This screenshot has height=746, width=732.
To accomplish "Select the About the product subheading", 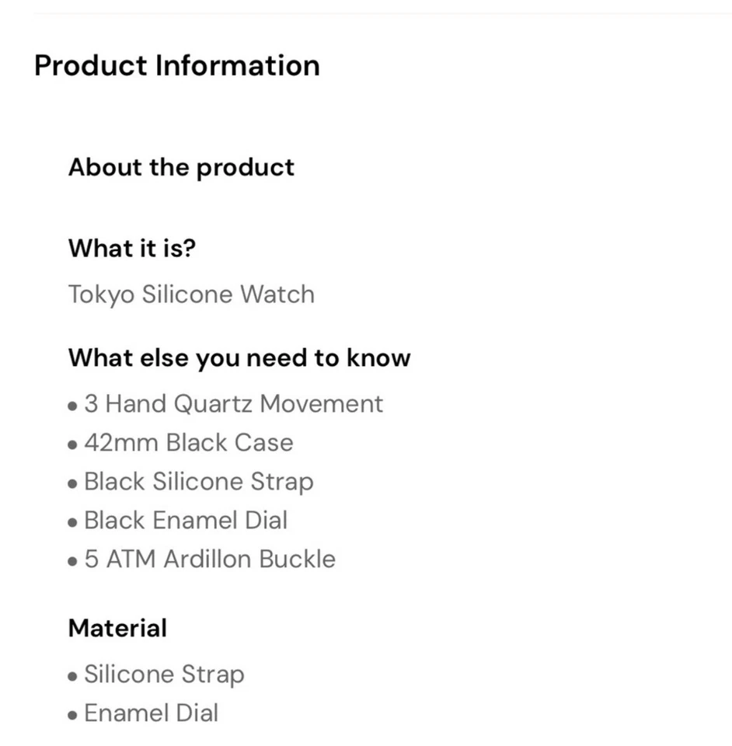I will click(181, 167).
